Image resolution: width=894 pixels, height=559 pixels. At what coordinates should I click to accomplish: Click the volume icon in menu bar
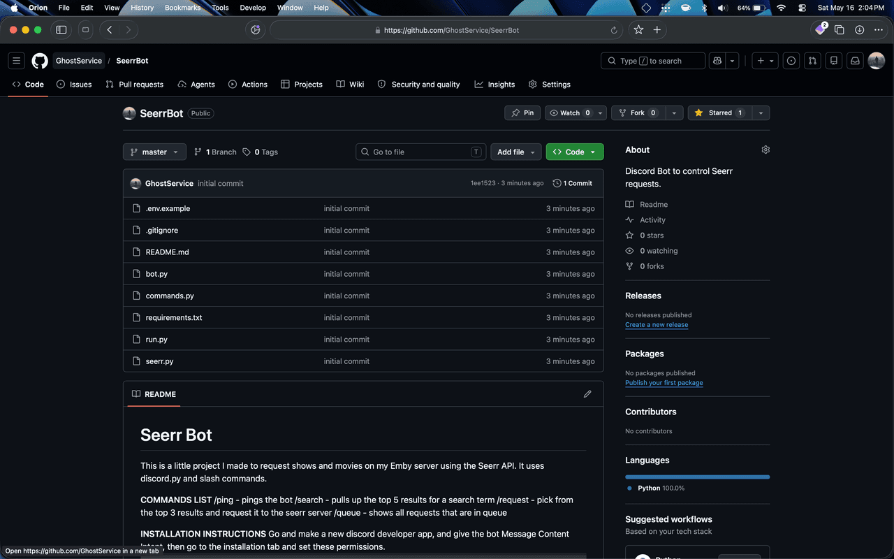(722, 8)
